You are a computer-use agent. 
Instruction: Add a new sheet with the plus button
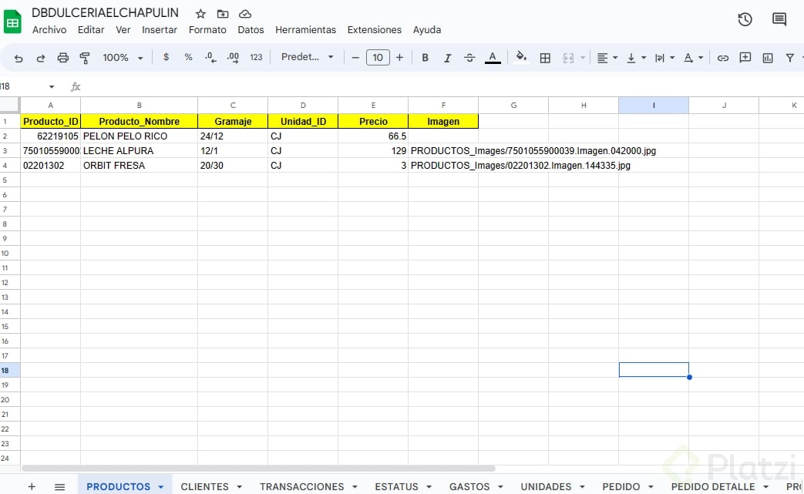(x=31, y=486)
